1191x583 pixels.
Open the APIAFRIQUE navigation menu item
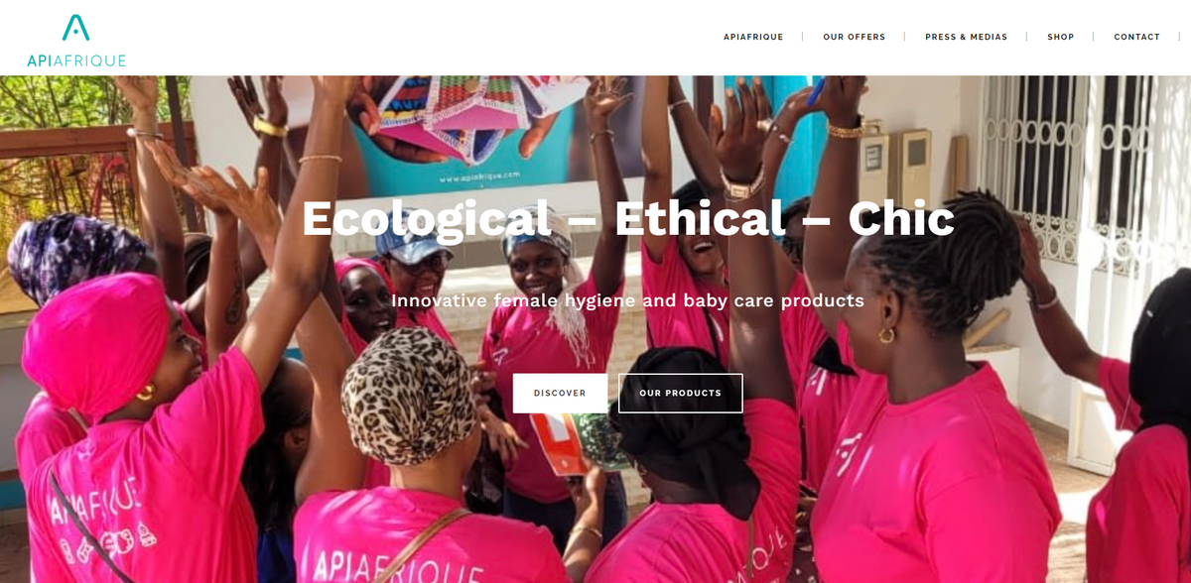point(753,37)
